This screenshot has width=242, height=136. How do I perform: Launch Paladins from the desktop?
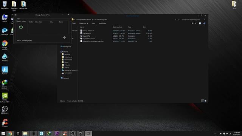point(5,57)
